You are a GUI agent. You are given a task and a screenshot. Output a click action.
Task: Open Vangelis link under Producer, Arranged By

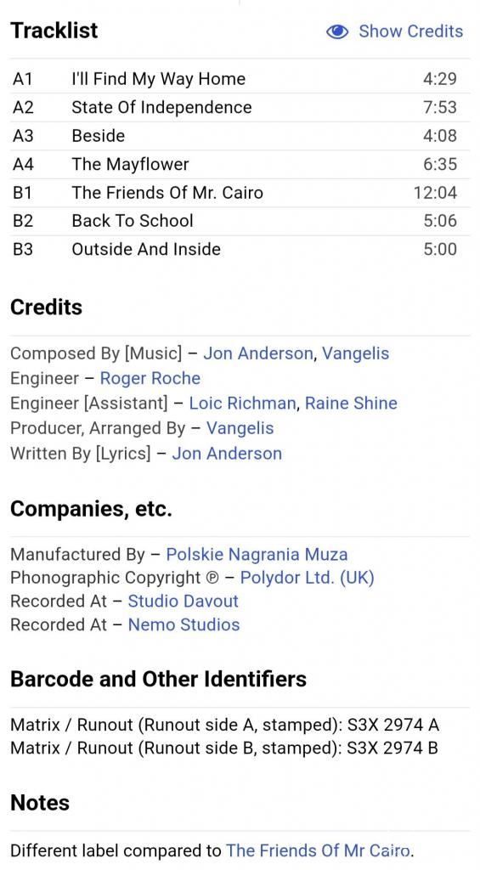[240, 428]
